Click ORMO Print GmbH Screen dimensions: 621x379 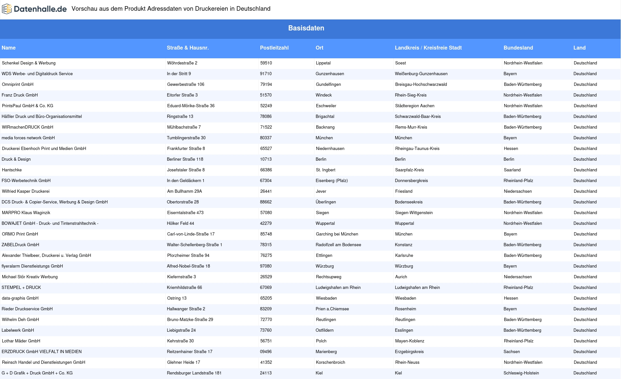pos(20,234)
